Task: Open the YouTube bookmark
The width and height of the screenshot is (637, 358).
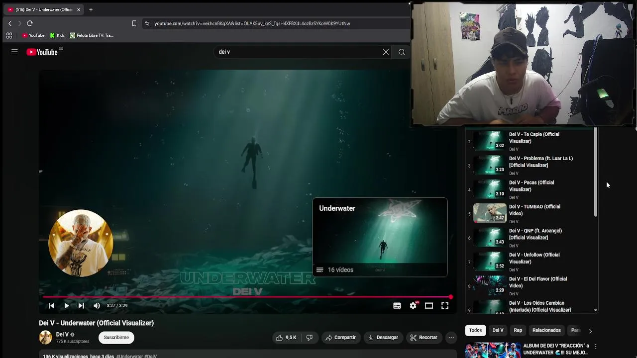Action: [33, 35]
